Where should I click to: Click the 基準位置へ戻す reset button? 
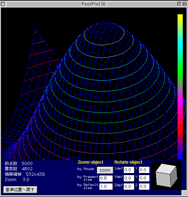pyautogui.click(x=20, y=190)
